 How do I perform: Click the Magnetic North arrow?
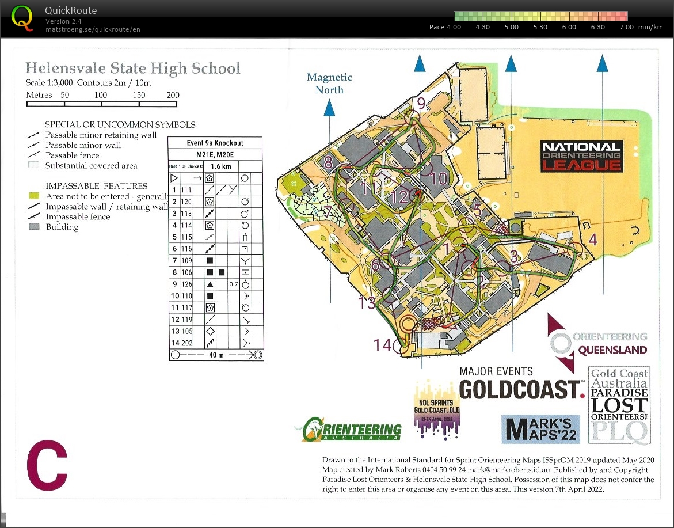tap(329, 108)
